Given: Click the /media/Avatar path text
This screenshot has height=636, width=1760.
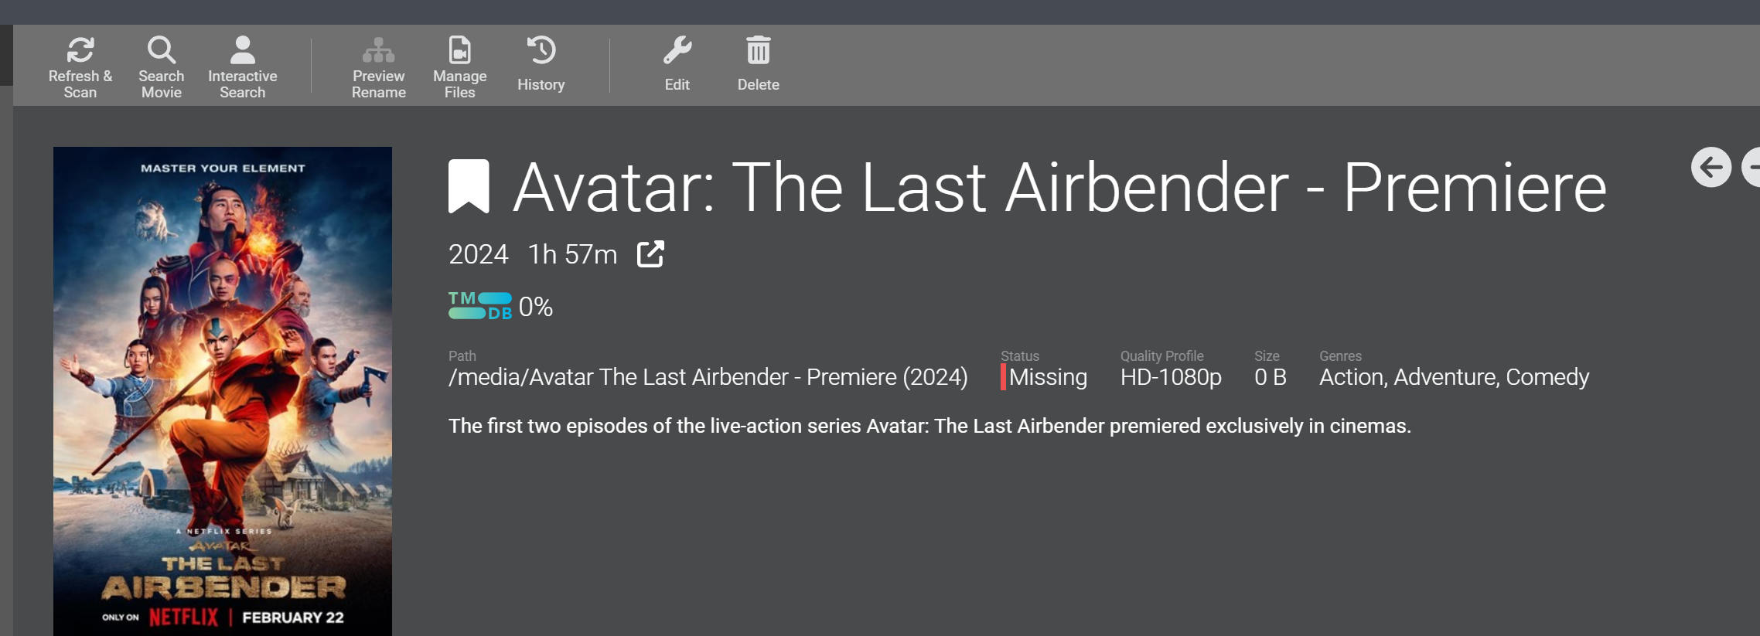Looking at the screenshot, I should tap(708, 377).
